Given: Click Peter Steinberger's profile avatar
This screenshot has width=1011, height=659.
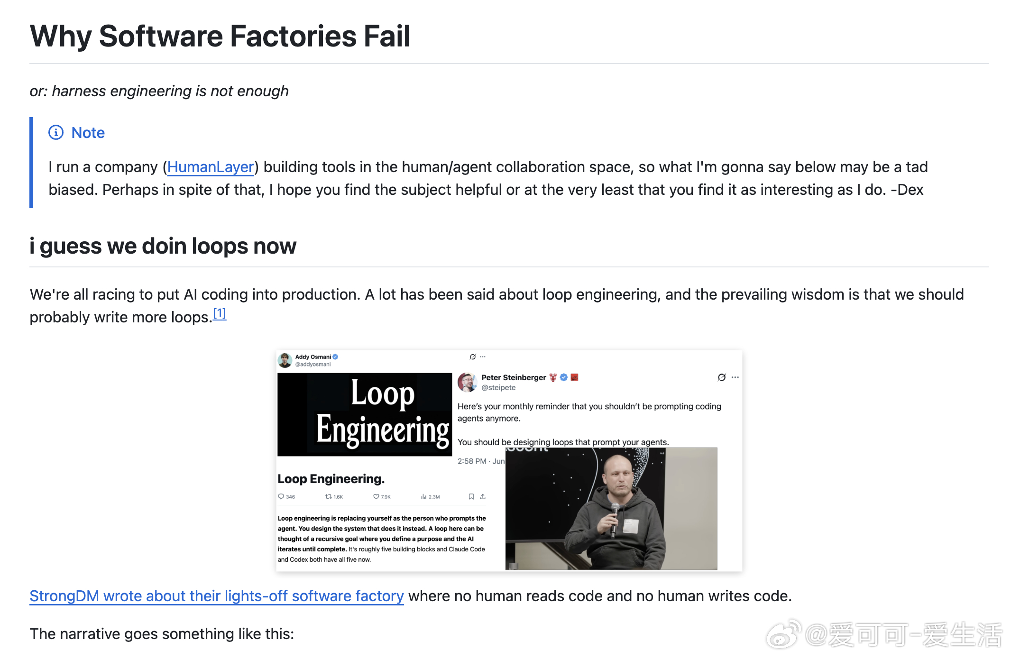Looking at the screenshot, I should click(467, 382).
